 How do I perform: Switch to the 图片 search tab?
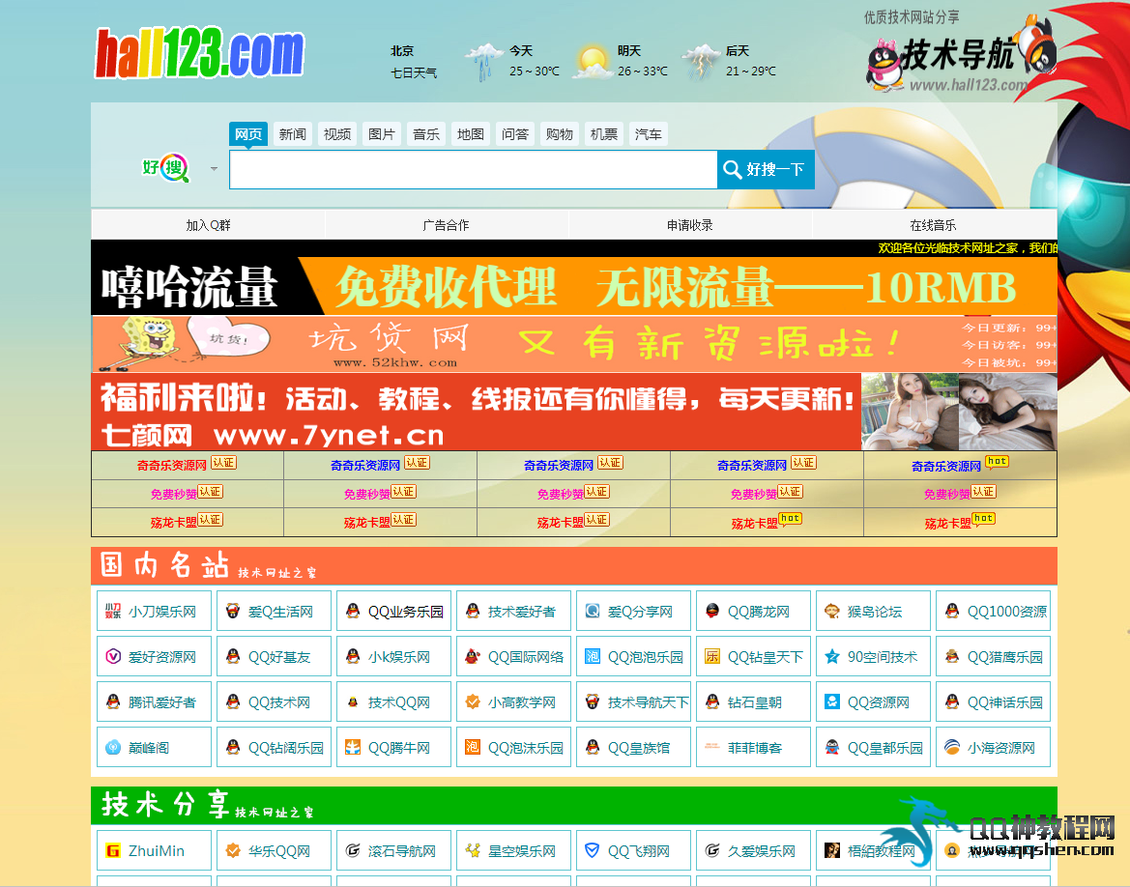pos(382,134)
